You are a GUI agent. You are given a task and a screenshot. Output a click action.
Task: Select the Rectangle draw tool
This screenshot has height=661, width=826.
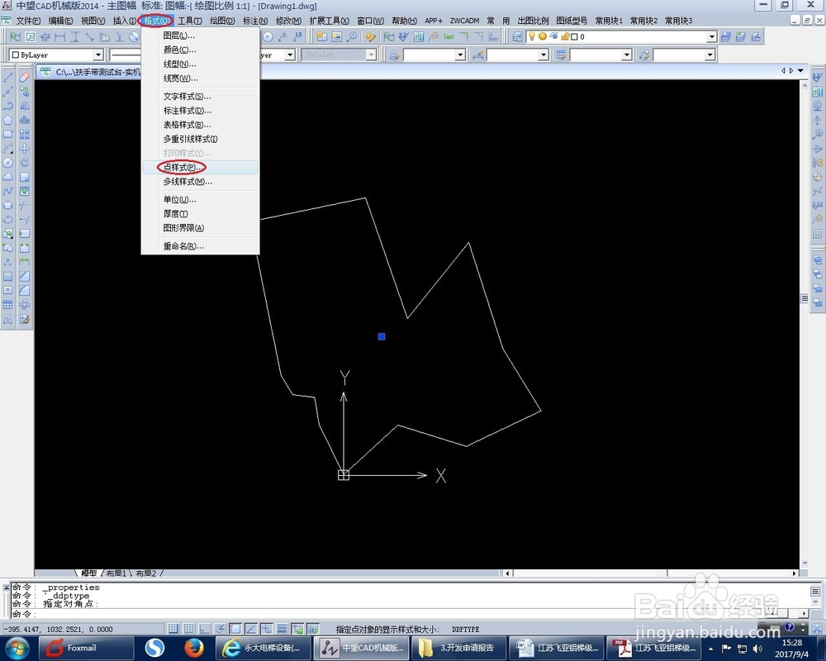pyautogui.click(x=8, y=135)
